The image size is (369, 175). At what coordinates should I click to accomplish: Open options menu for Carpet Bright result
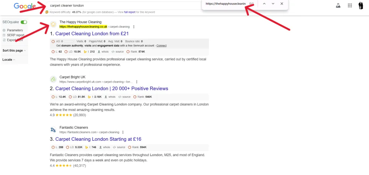coord(137,82)
